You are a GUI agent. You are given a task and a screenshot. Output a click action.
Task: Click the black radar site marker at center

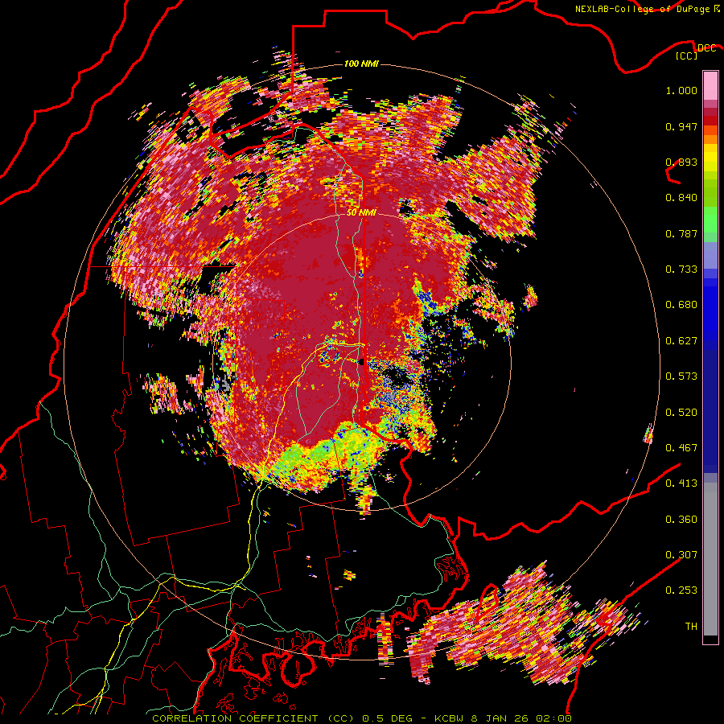point(361,362)
